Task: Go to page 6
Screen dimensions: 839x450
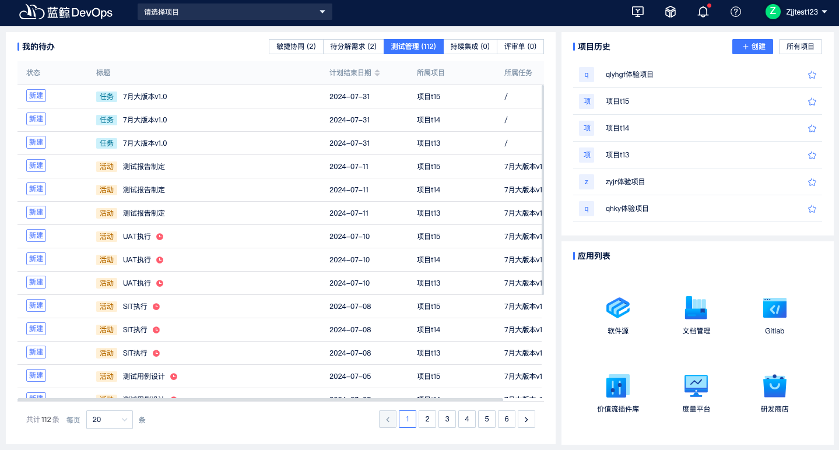Action: 507,419
